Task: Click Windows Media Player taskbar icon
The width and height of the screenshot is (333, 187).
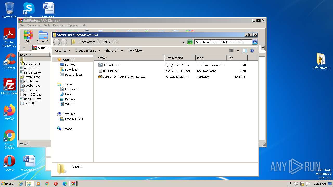Action: pyautogui.click(x=38, y=184)
